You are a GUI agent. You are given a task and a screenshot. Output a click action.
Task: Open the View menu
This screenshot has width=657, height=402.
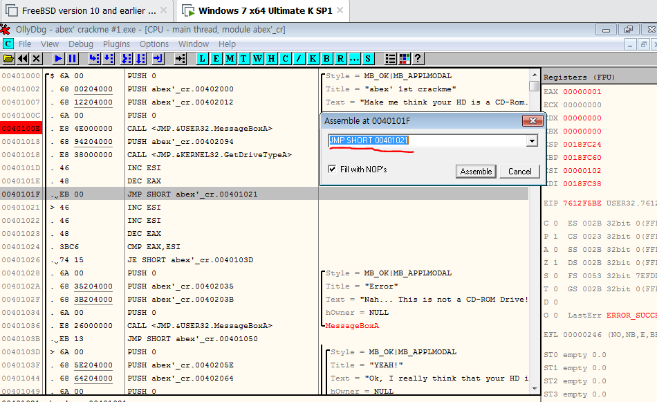49,44
